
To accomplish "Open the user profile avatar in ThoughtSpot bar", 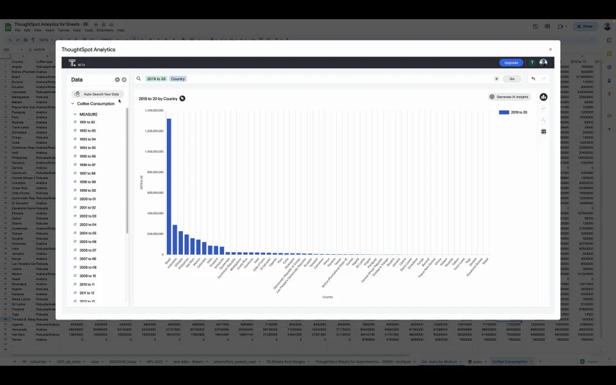I will coord(543,62).
